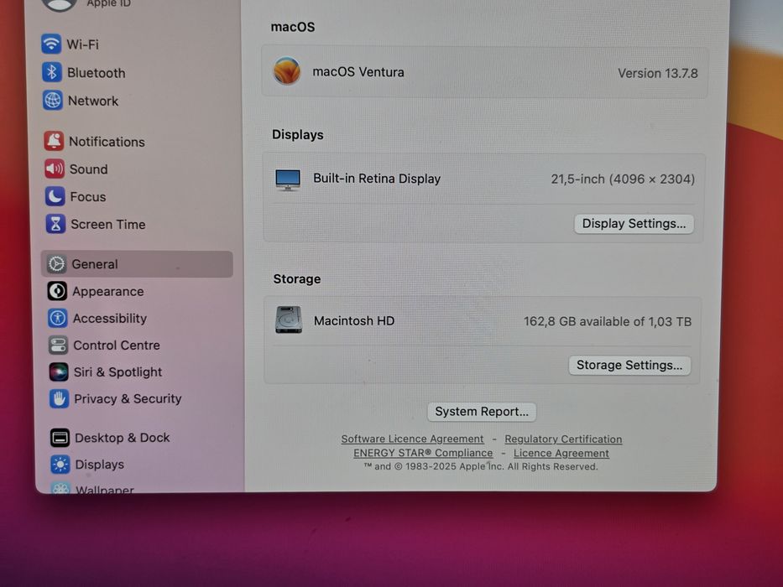This screenshot has height=587, width=783.
Task: Click the System Report button
Action: tap(482, 412)
